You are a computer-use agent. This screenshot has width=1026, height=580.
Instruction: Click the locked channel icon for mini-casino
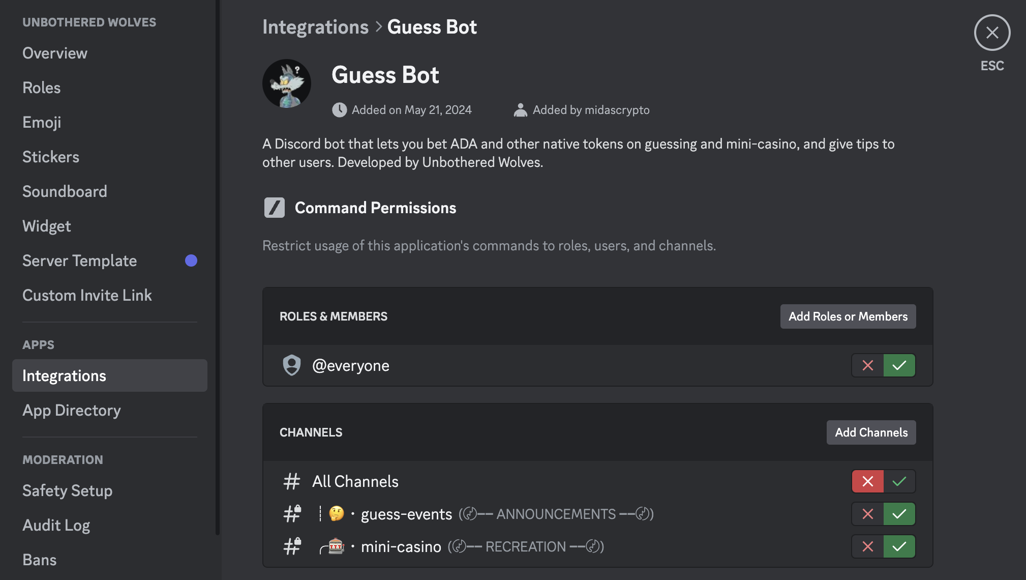click(x=292, y=546)
